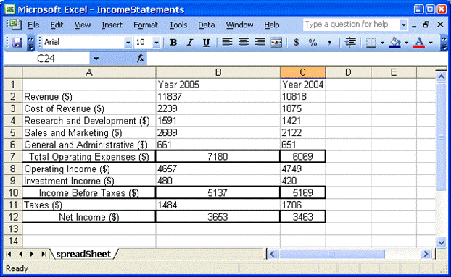451x277 pixels.
Task: Click Merge and Center icon
Action: click(276, 43)
